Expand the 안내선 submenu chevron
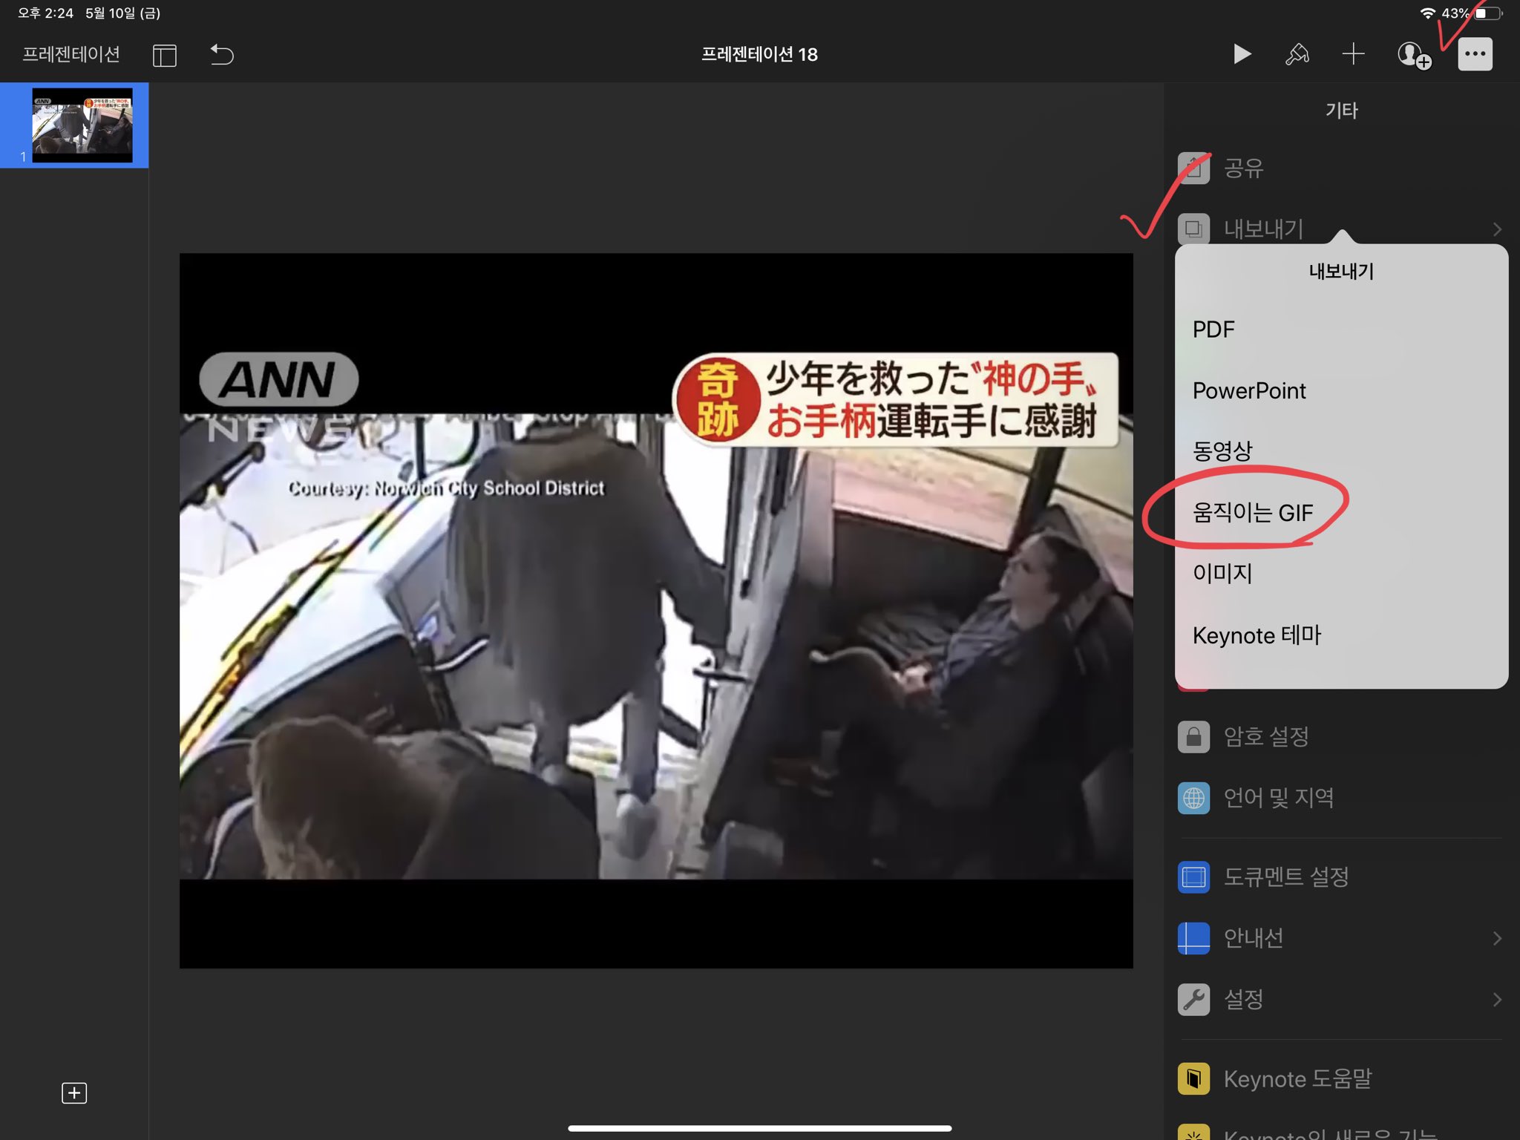This screenshot has height=1140, width=1520. [1497, 938]
